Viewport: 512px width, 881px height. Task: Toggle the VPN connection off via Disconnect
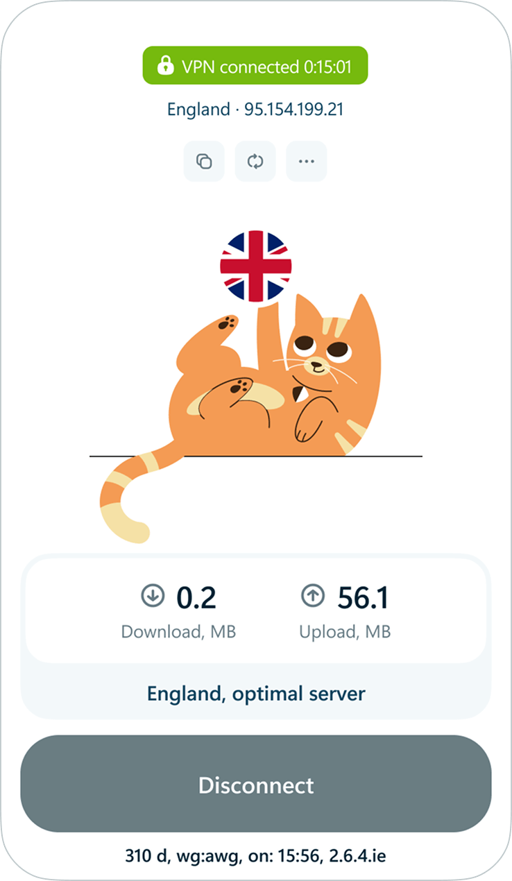point(256,785)
